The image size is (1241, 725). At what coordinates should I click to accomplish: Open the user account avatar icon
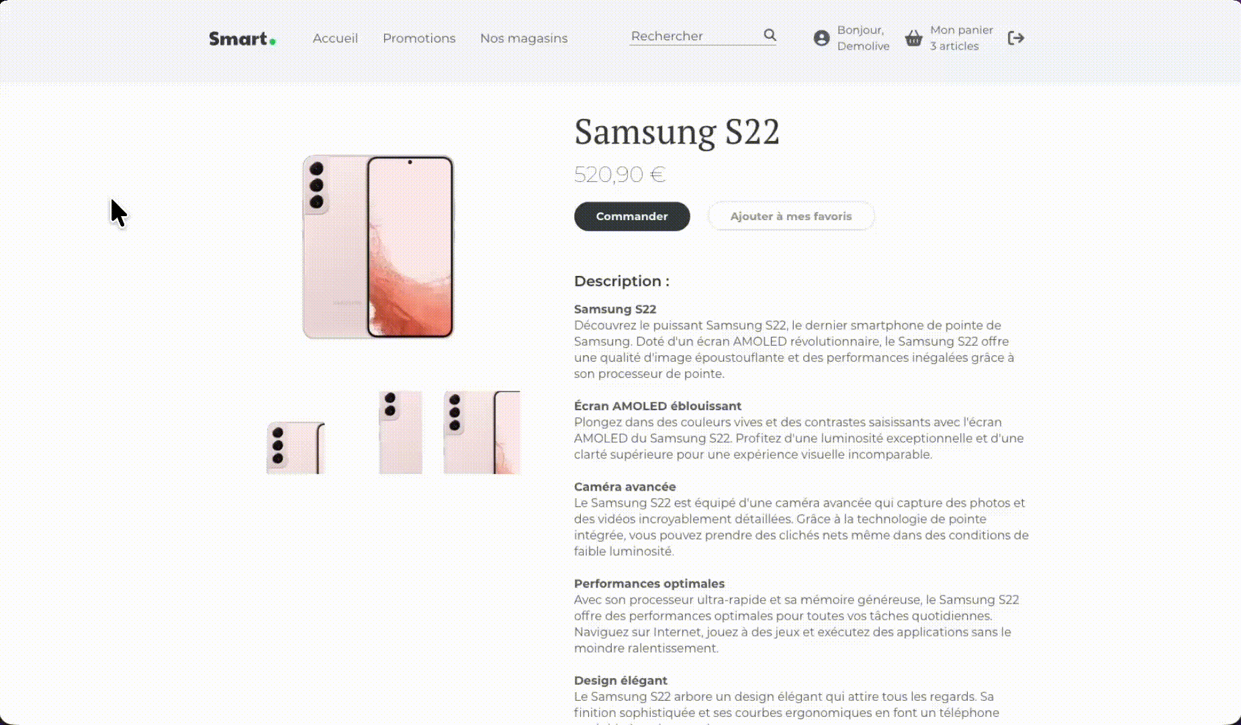pyautogui.click(x=821, y=38)
